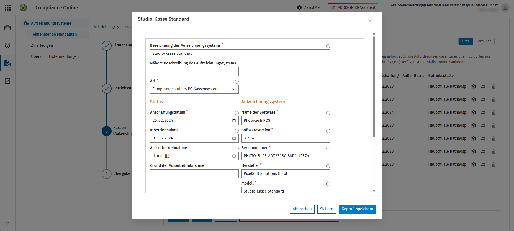Show info for Bezeichnung des Aufzeichnungssystems

click(328, 46)
